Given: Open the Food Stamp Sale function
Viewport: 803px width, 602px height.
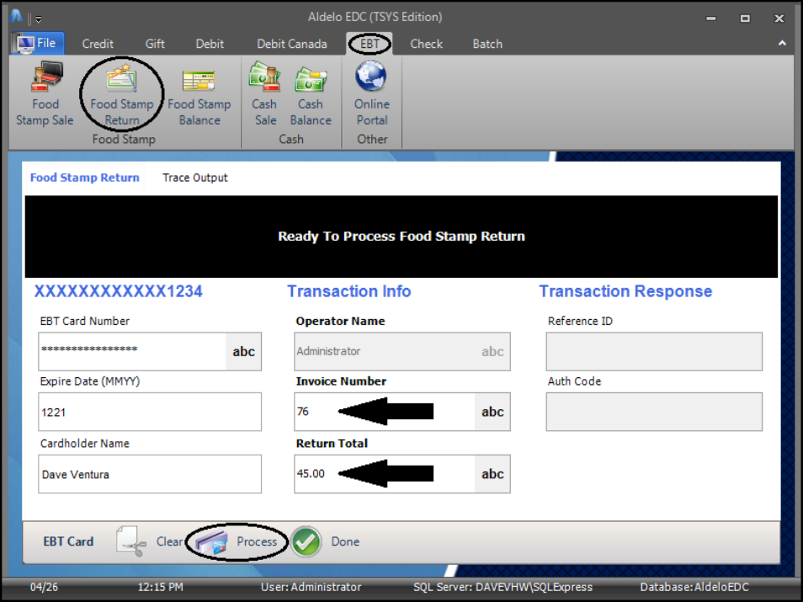Looking at the screenshot, I should pyautogui.click(x=45, y=94).
